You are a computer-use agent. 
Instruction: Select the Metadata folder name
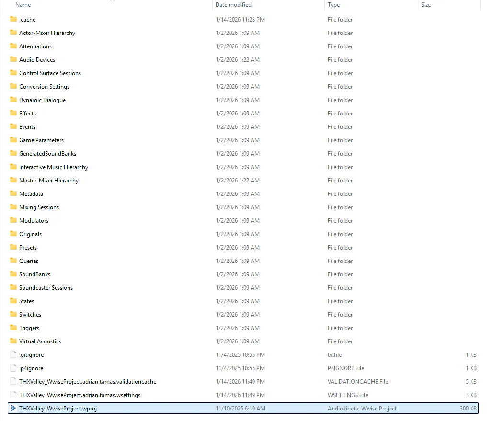click(31, 193)
